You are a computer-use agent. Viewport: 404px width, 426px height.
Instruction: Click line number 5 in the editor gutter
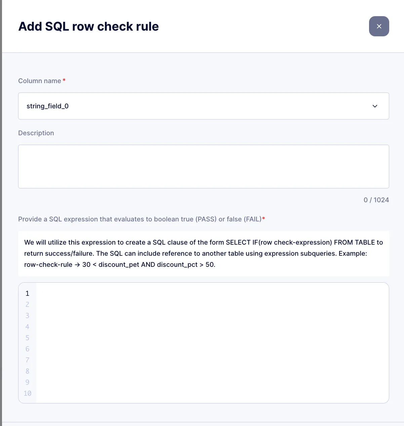[x=27, y=338]
